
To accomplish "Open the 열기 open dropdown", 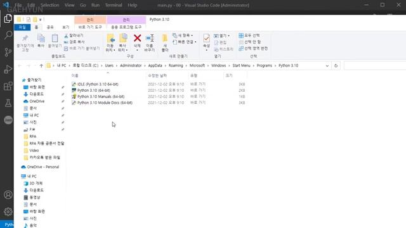I will tap(222, 35).
